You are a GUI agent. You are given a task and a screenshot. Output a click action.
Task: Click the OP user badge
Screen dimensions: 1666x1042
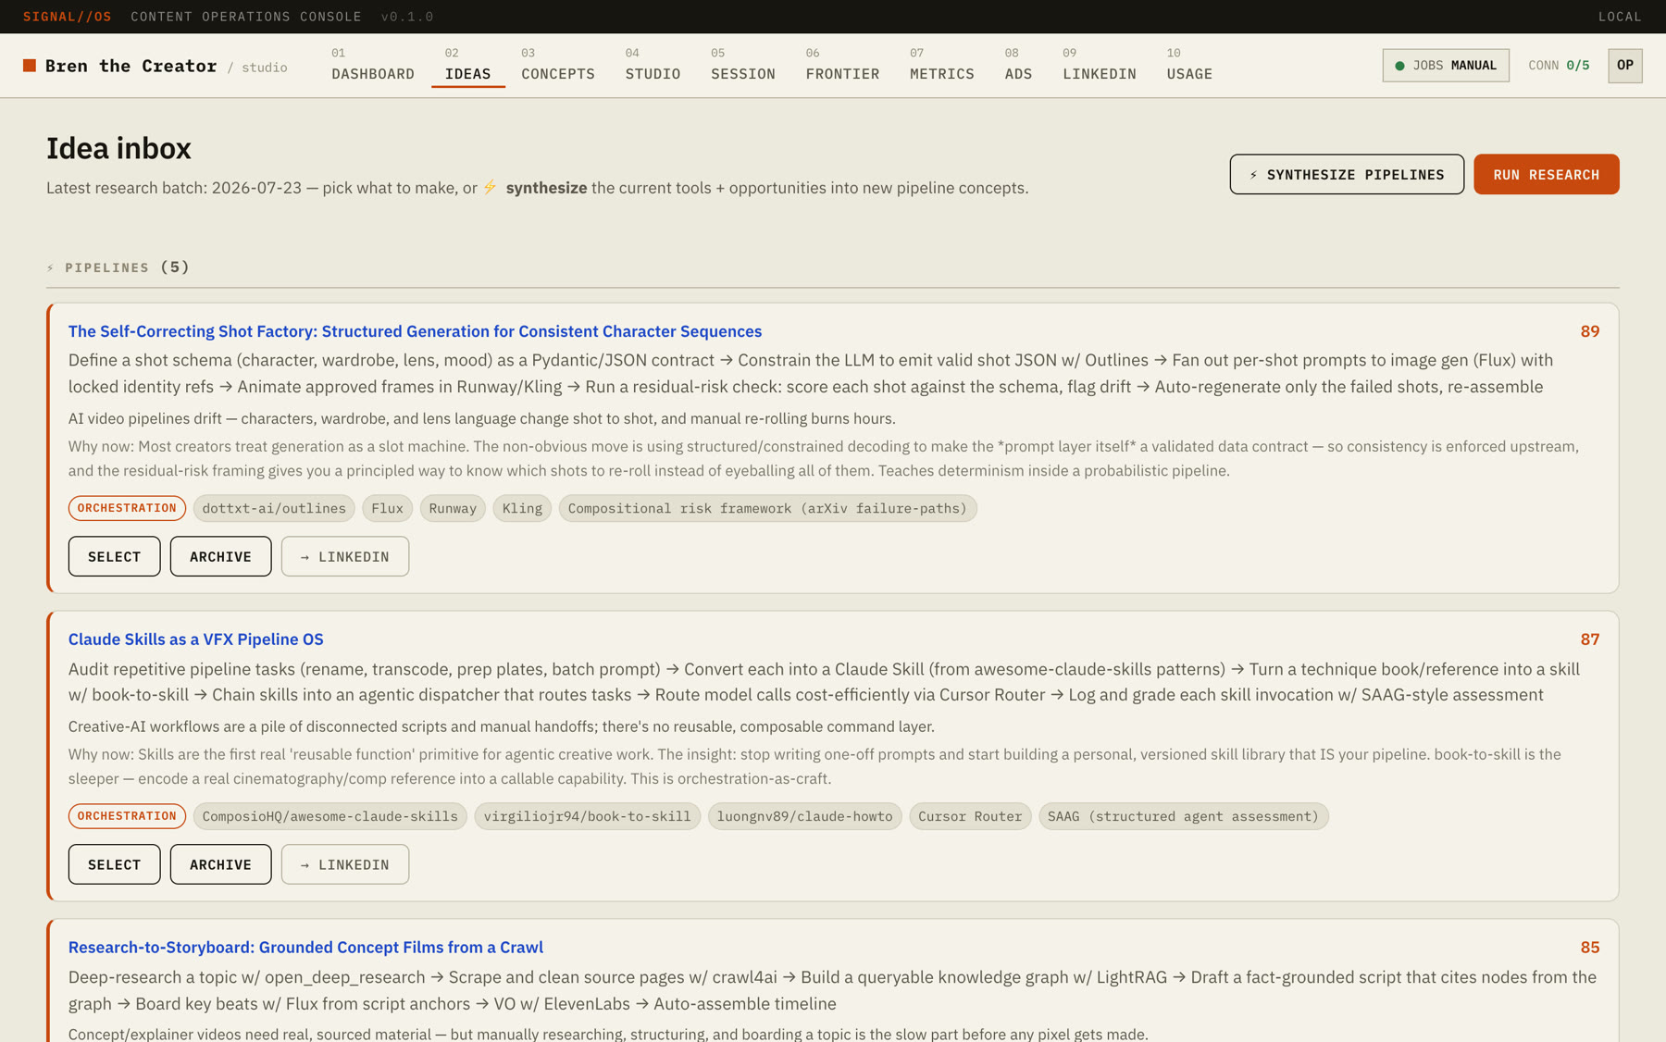pyautogui.click(x=1625, y=66)
